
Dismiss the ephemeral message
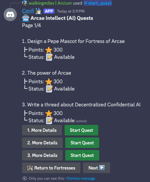pos(81,178)
